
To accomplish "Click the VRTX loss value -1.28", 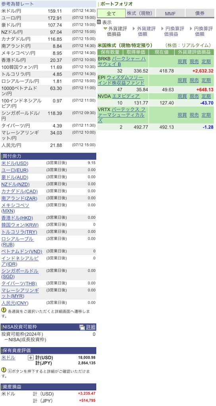I will [x=208, y=127].
